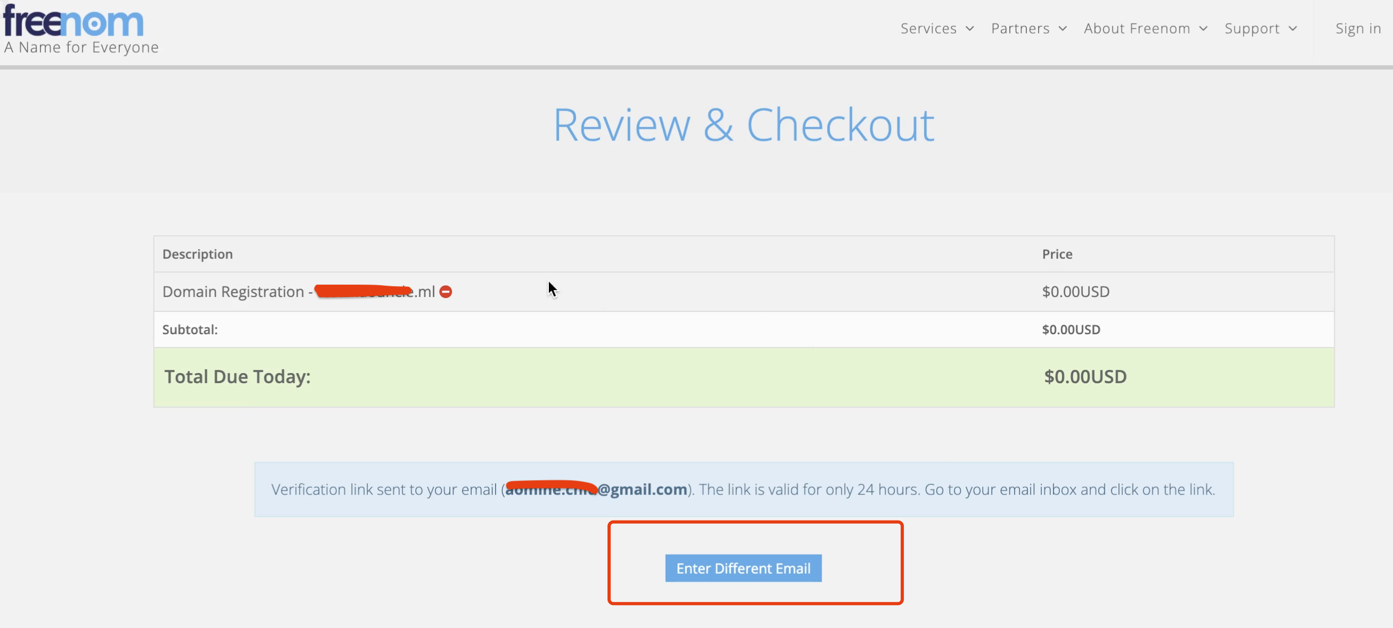Click the gmail.com email address text

(x=596, y=489)
